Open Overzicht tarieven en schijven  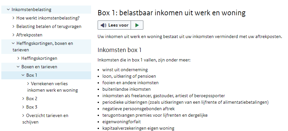[x=45, y=119]
